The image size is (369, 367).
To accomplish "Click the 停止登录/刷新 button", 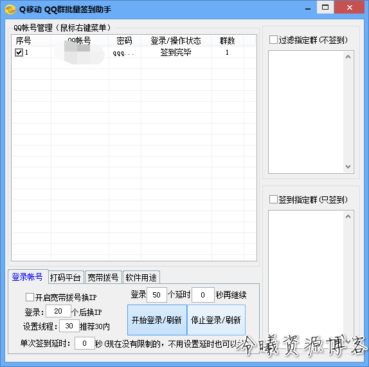I will tap(216, 320).
